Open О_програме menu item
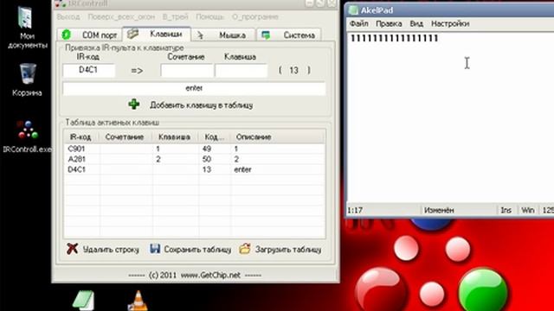This screenshot has height=311, width=554. [255, 16]
